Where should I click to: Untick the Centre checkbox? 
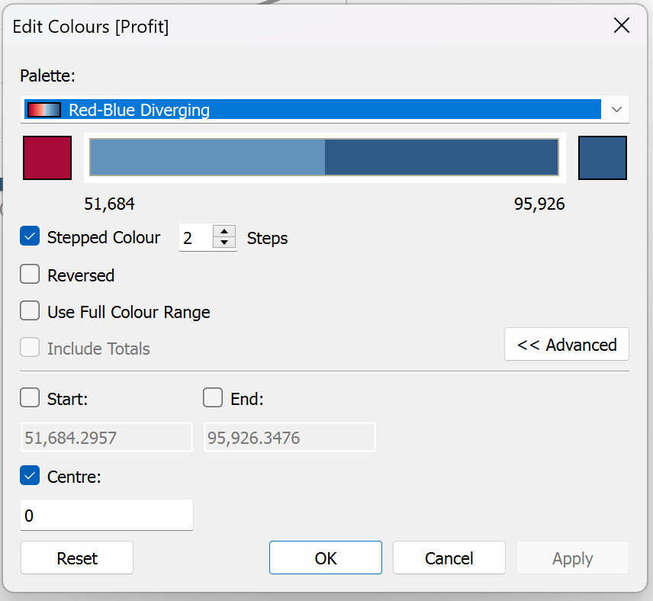click(x=31, y=477)
